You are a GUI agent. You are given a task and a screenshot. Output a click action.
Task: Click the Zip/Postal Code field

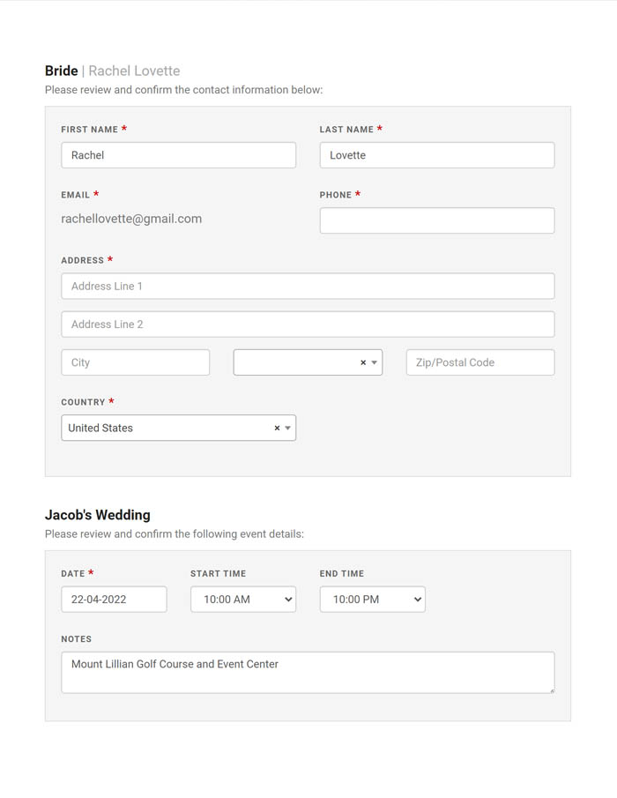[479, 362]
